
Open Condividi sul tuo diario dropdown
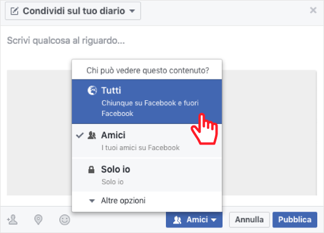click(x=73, y=11)
